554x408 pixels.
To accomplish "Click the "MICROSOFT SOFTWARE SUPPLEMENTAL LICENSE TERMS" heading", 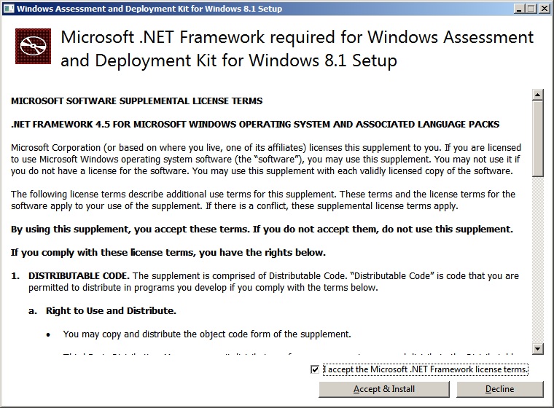I will [137, 101].
